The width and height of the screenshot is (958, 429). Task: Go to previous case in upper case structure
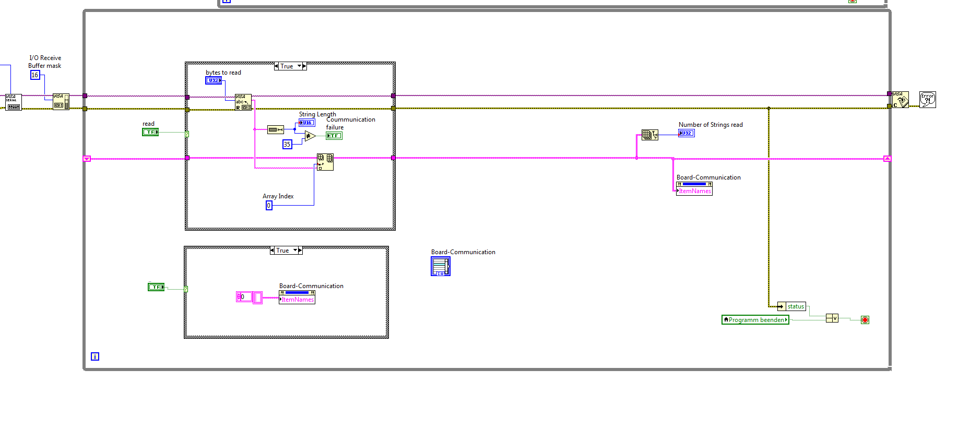coord(277,66)
